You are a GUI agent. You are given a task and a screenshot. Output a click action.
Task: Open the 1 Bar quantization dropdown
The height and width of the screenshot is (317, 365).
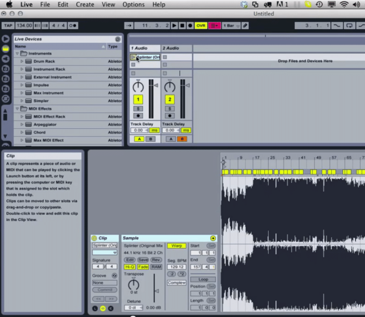(231, 25)
